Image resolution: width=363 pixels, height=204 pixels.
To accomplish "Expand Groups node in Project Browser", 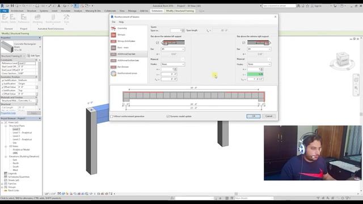I will pyautogui.click(x=2, y=187).
